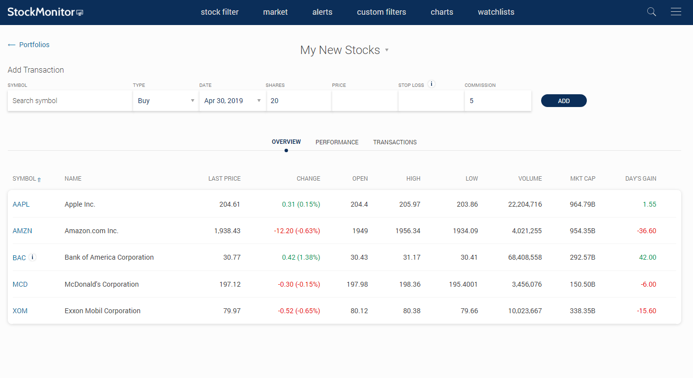
Task: Open the hamburger menu icon
Action: click(x=676, y=12)
